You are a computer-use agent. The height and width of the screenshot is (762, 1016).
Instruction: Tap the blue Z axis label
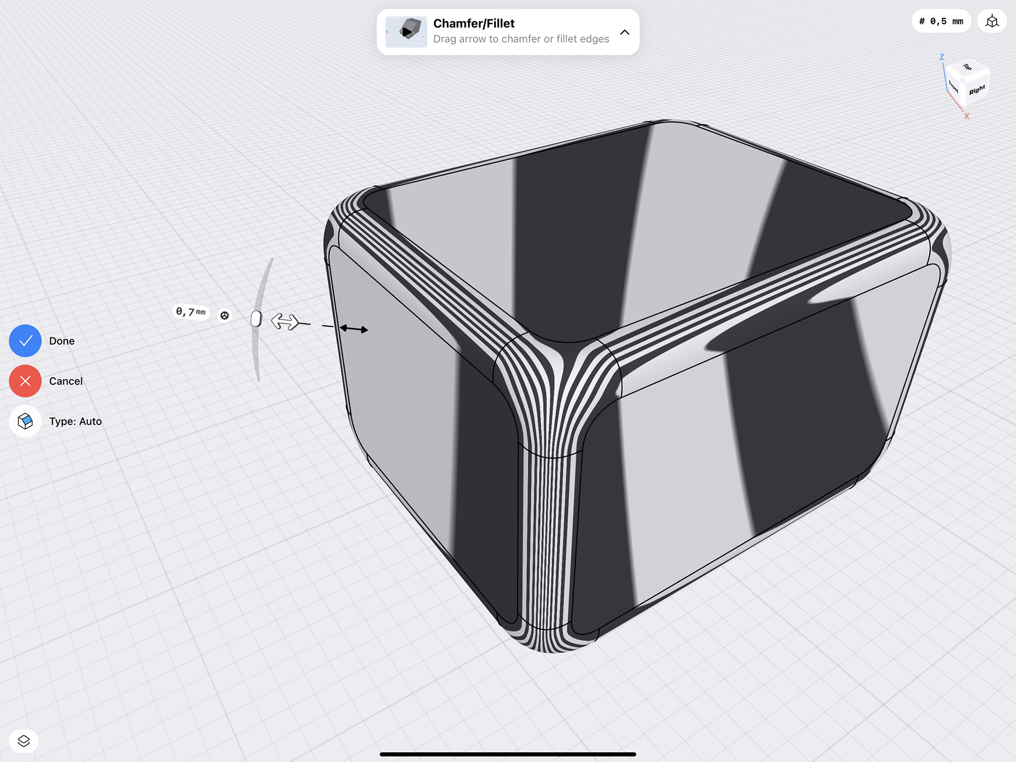(x=941, y=57)
